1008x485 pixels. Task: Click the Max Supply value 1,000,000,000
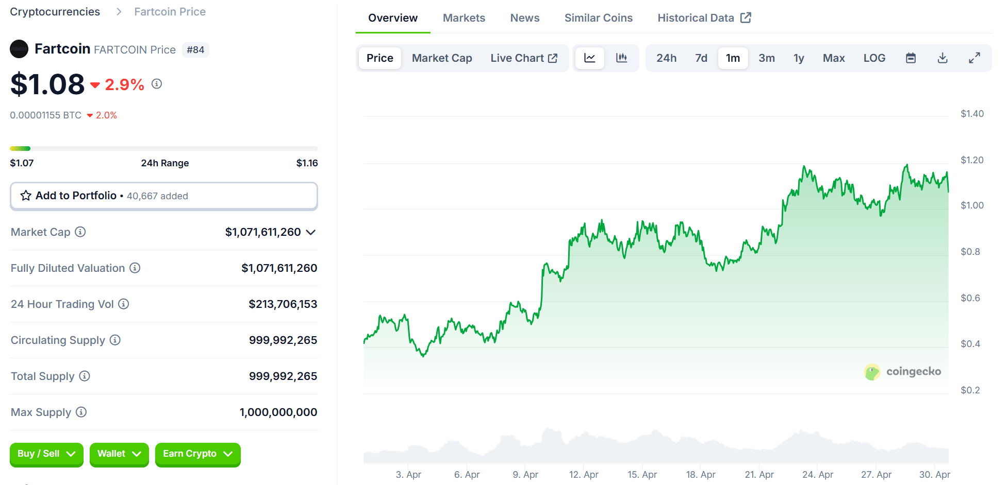(278, 412)
